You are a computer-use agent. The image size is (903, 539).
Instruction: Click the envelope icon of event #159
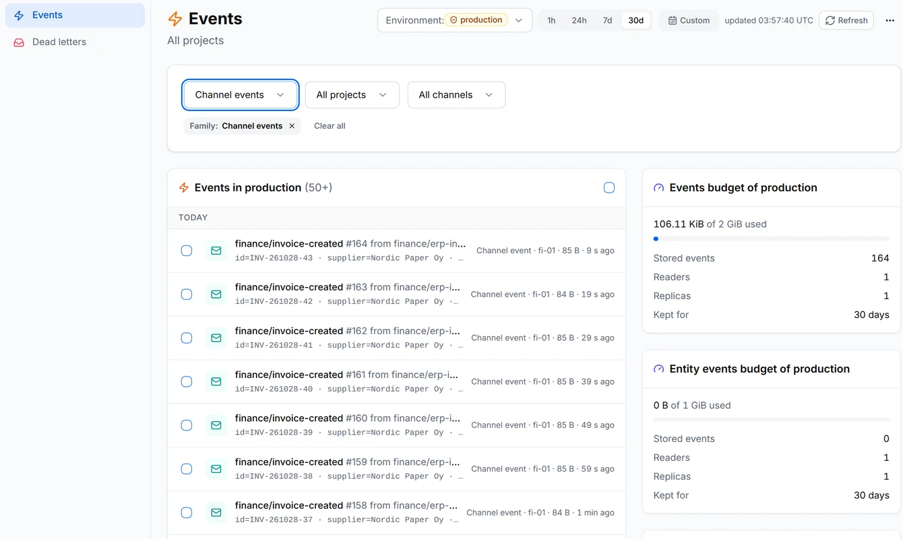coord(216,469)
